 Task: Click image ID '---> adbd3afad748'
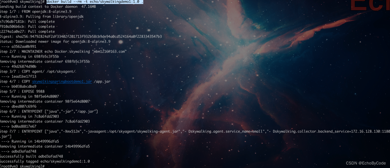tap(19, 151)
